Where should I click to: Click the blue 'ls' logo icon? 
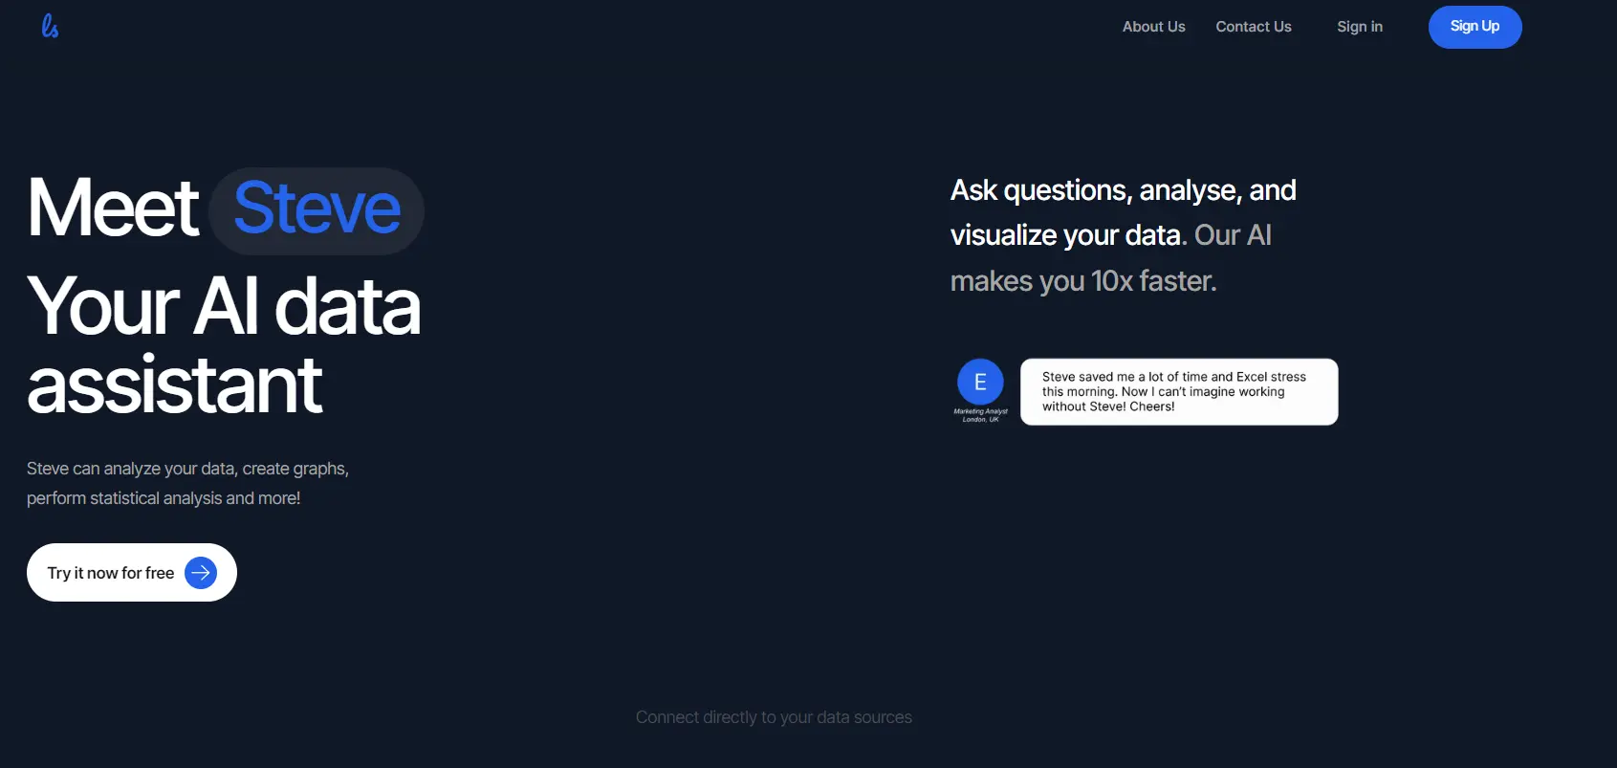(x=50, y=26)
